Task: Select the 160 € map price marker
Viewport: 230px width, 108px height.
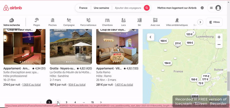Action: point(164,41)
